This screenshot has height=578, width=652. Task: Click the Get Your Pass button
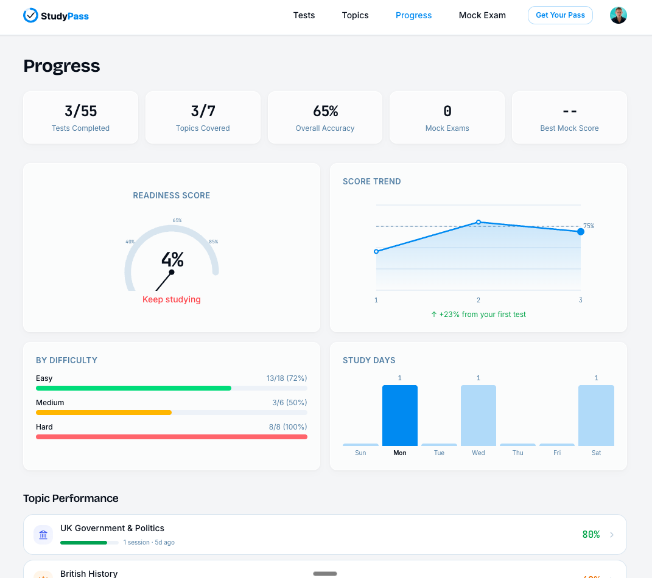[x=560, y=15]
